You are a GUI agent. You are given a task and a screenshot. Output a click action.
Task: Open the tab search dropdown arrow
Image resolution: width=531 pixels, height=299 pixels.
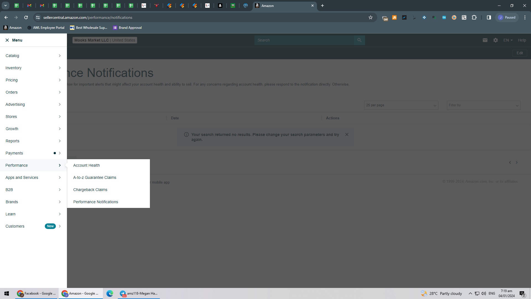[x=6, y=6]
